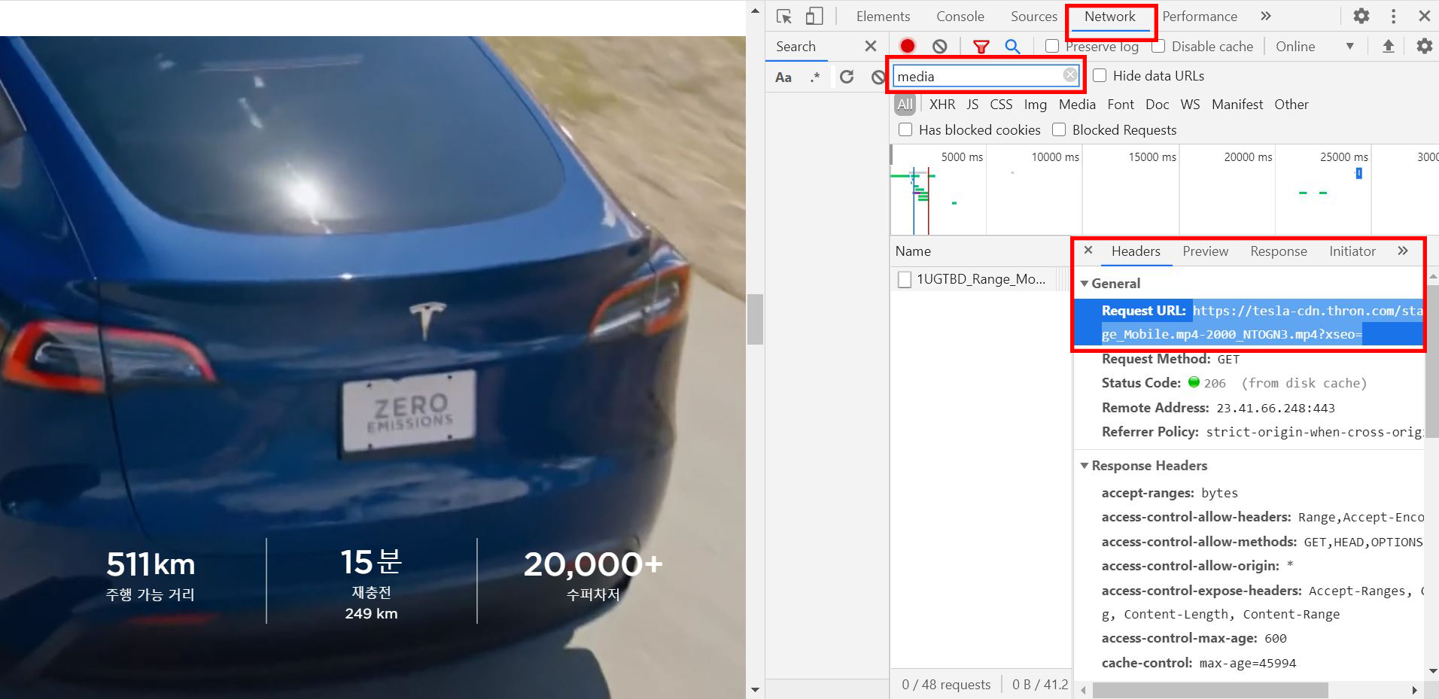Image resolution: width=1439 pixels, height=699 pixels.
Task: Filter requests by XHR
Action: (x=942, y=105)
